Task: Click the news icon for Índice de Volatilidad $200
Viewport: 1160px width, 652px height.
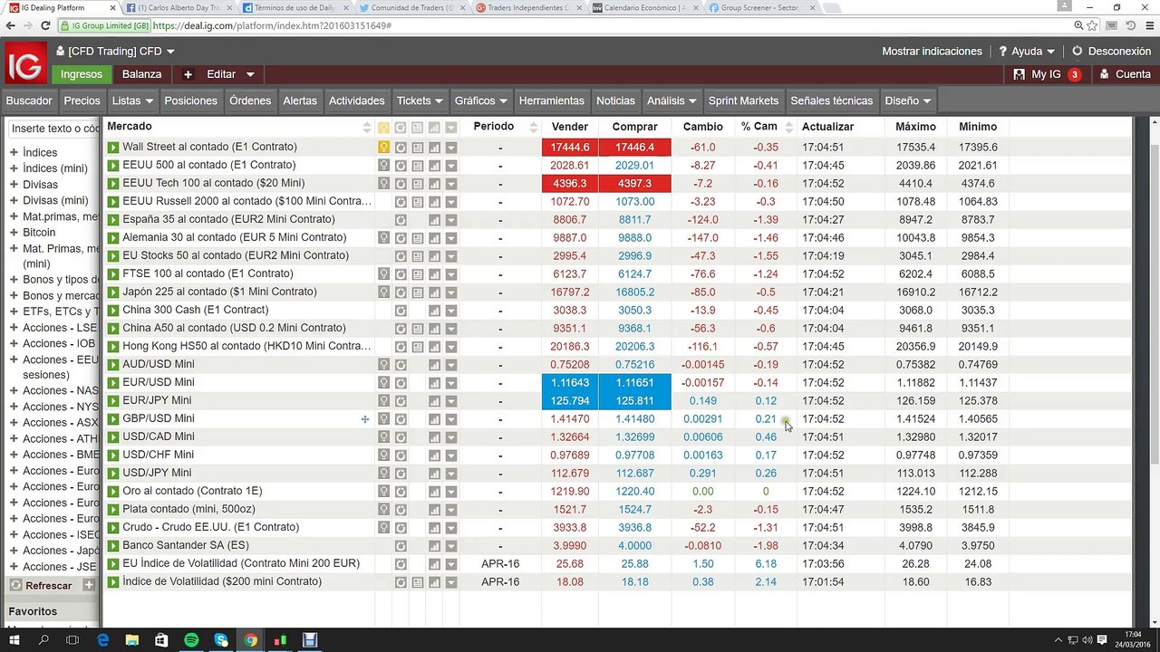Action: [x=418, y=581]
